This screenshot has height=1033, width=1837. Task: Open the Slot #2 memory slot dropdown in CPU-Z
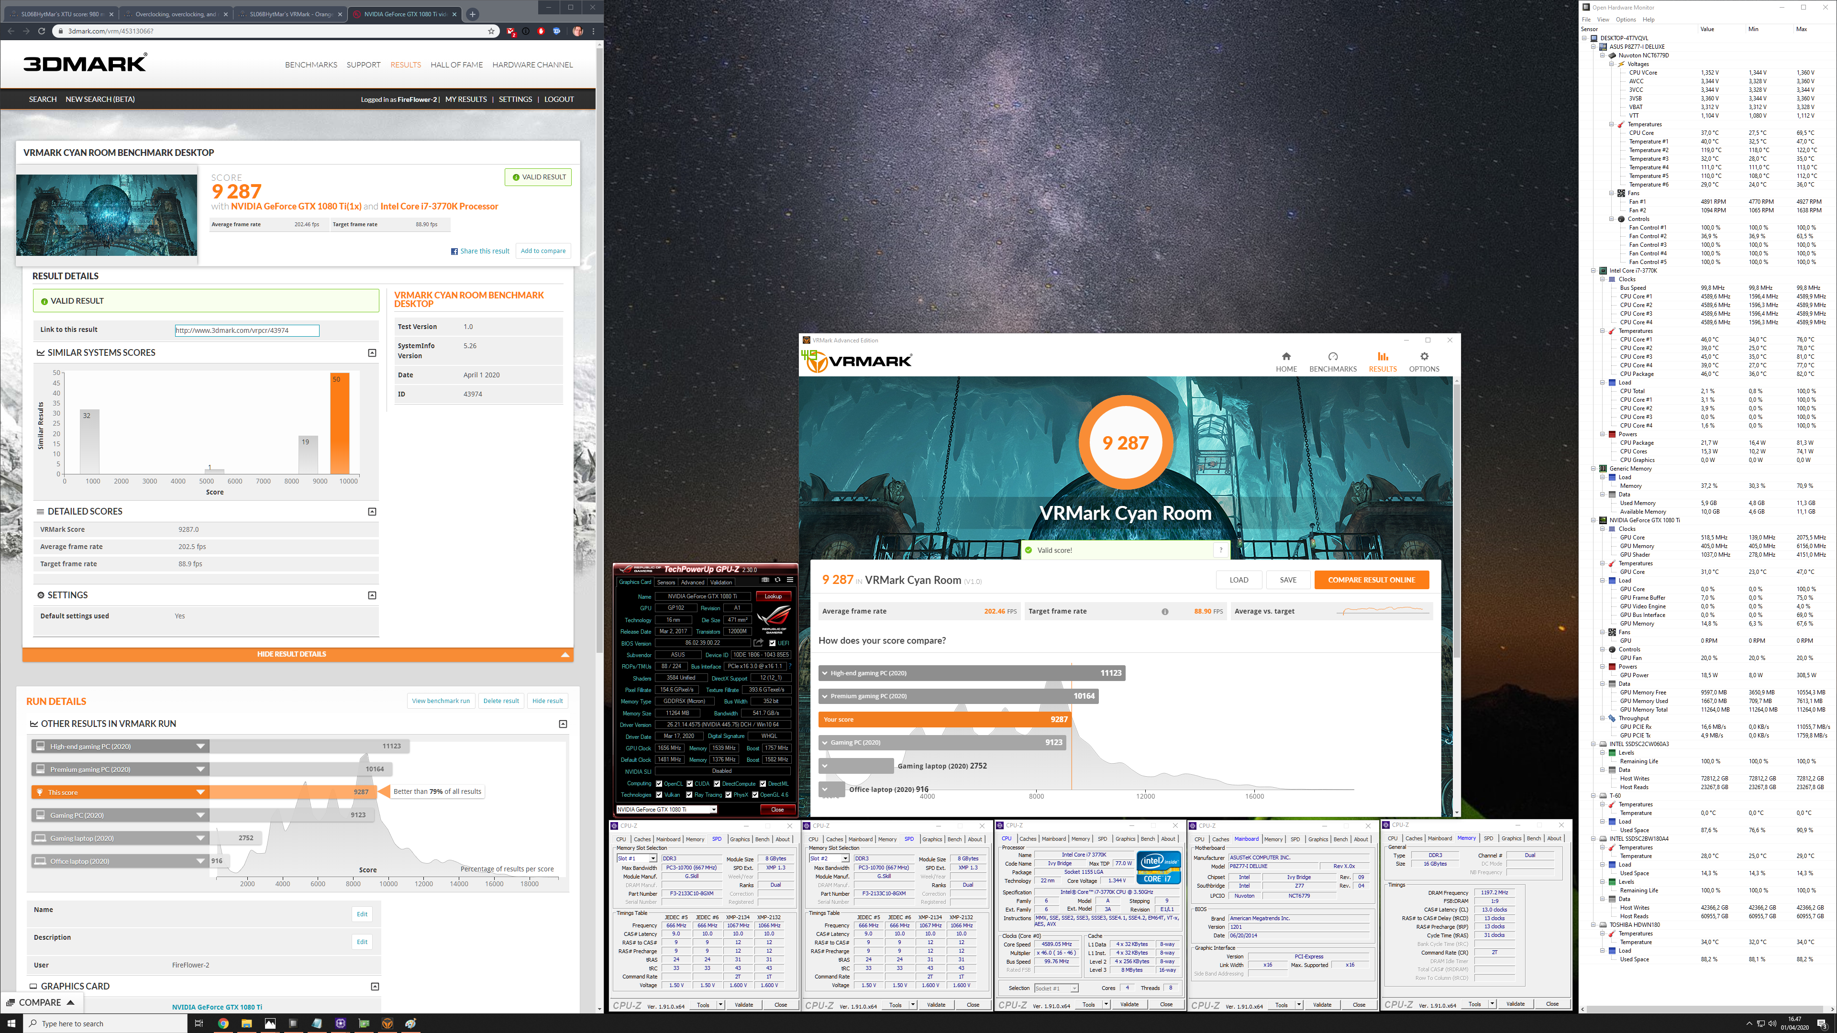(x=829, y=858)
